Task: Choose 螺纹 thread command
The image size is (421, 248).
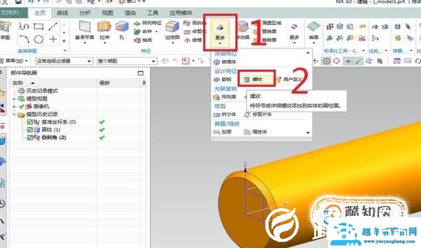Action: click(257, 79)
